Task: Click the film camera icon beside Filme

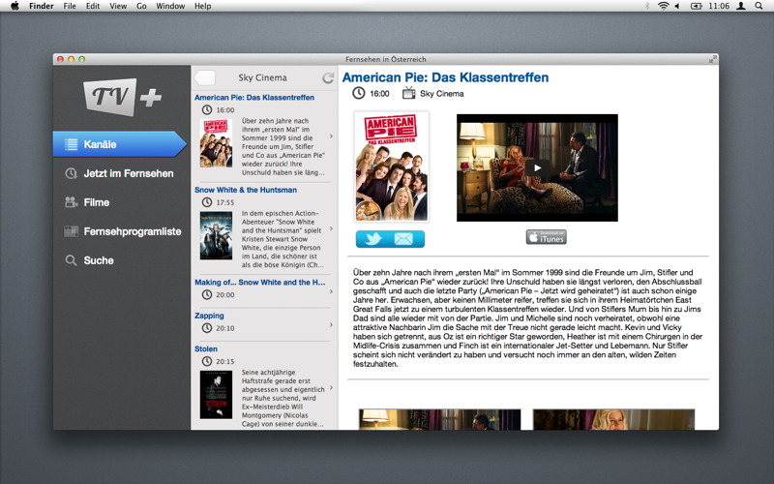Action: tap(71, 202)
